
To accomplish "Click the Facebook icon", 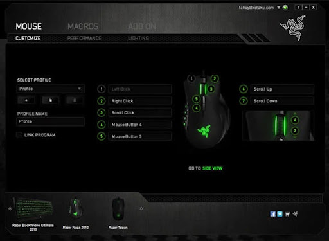I will (x=273, y=214).
